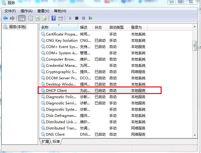Click 将用... description in Certificate Propa... row
The image size is (201, 153).
[85, 34]
